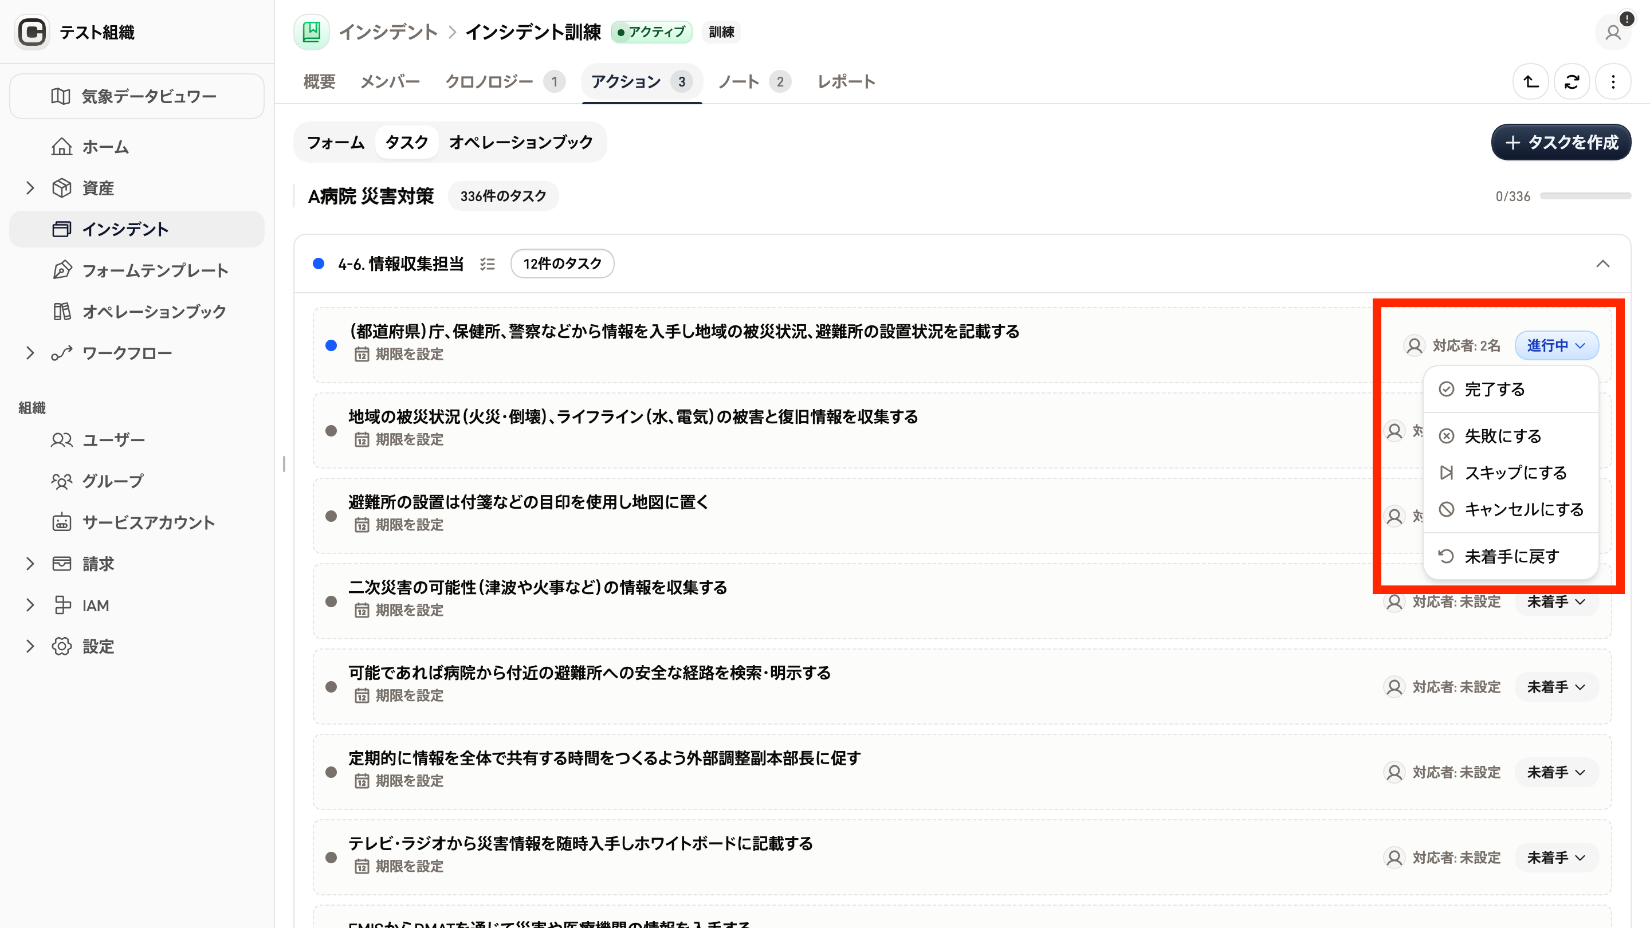This screenshot has height=928, width=1650.
Task: Click the organization logo icon for テスト組織
Action: 32,32
